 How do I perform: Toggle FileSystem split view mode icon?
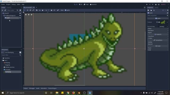pos(20,52)
